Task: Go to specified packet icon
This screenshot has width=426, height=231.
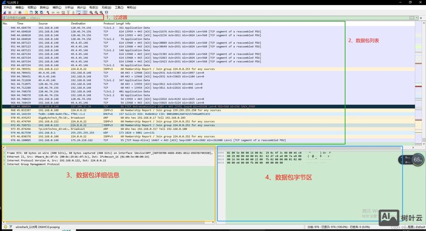Action: pyautogui.click(x=63, y=12)
